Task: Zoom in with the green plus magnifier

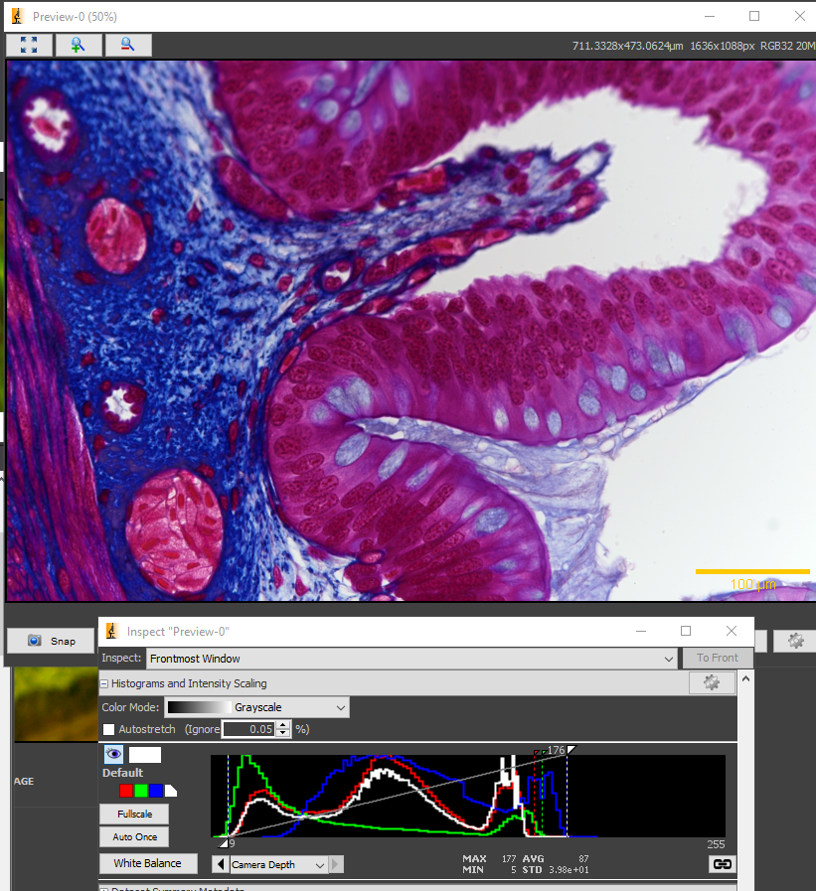Action: point(79,45)
